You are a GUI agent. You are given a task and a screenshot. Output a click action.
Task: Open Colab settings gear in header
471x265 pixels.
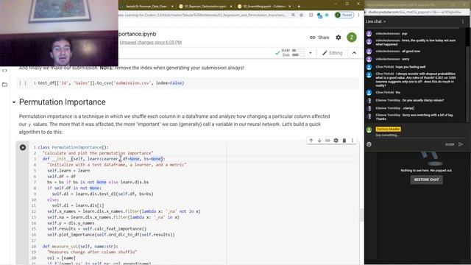339,38
